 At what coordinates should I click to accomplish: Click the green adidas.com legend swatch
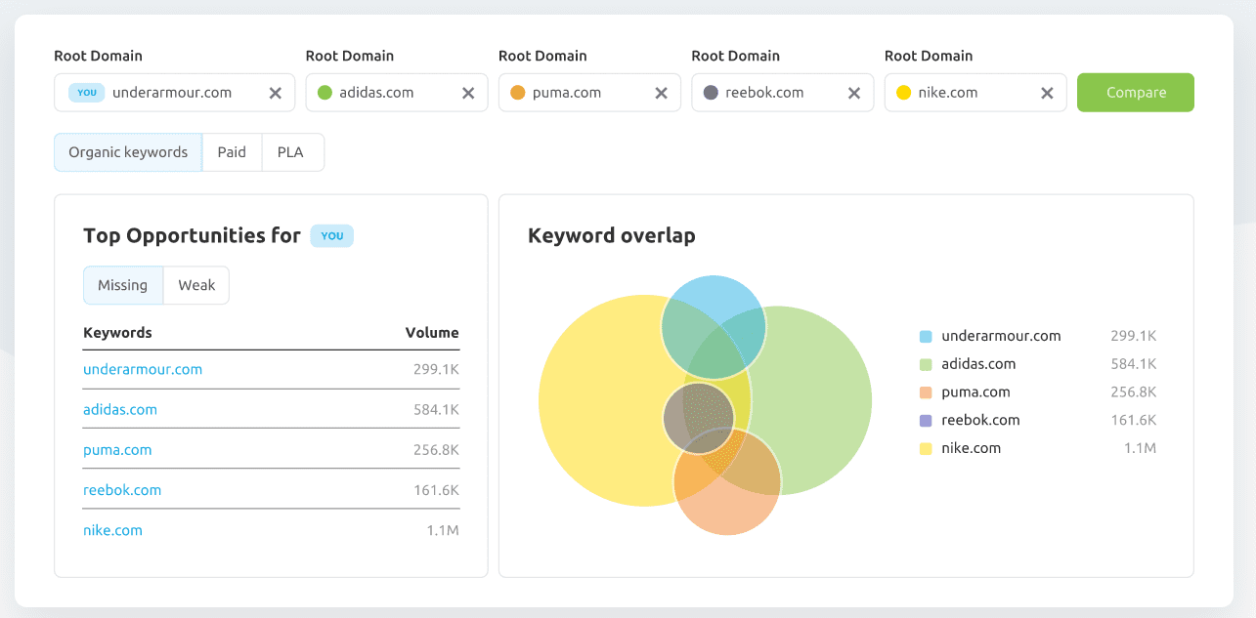[x=926, y=364]
